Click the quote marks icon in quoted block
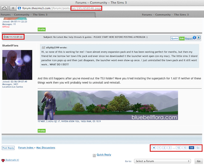This screenshot has width=204, height=166. coord(43,48)
